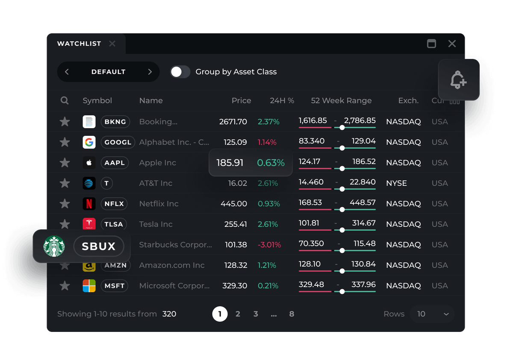Click Microsoft 52 week range slider
Screen dimensions: 513x346
(x=337, y=291)
